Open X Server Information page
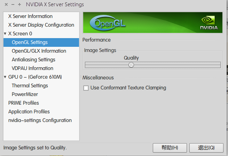228x156 pixels. coord(30,16)
